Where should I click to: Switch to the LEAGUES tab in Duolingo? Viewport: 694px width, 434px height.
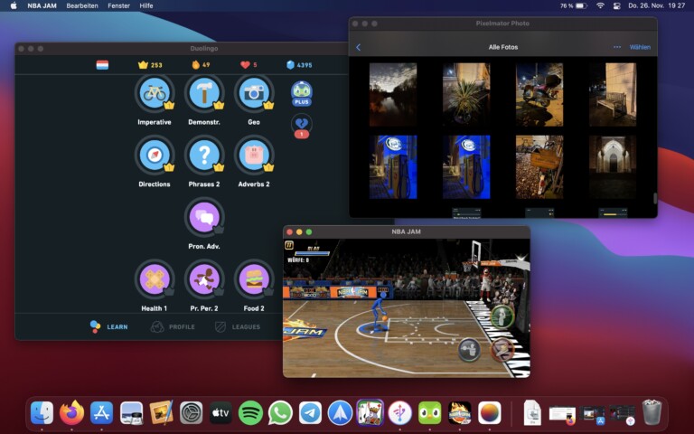(x=238, y=326)
